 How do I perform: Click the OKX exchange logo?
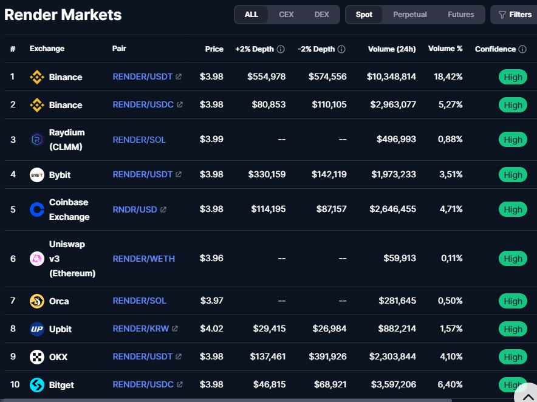point(37,357)
